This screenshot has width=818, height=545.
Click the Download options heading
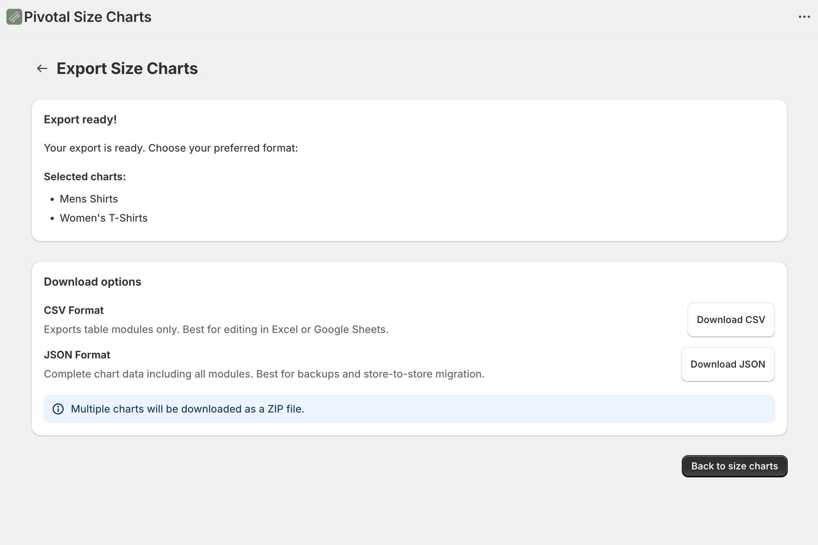click(x=92, y=281)
